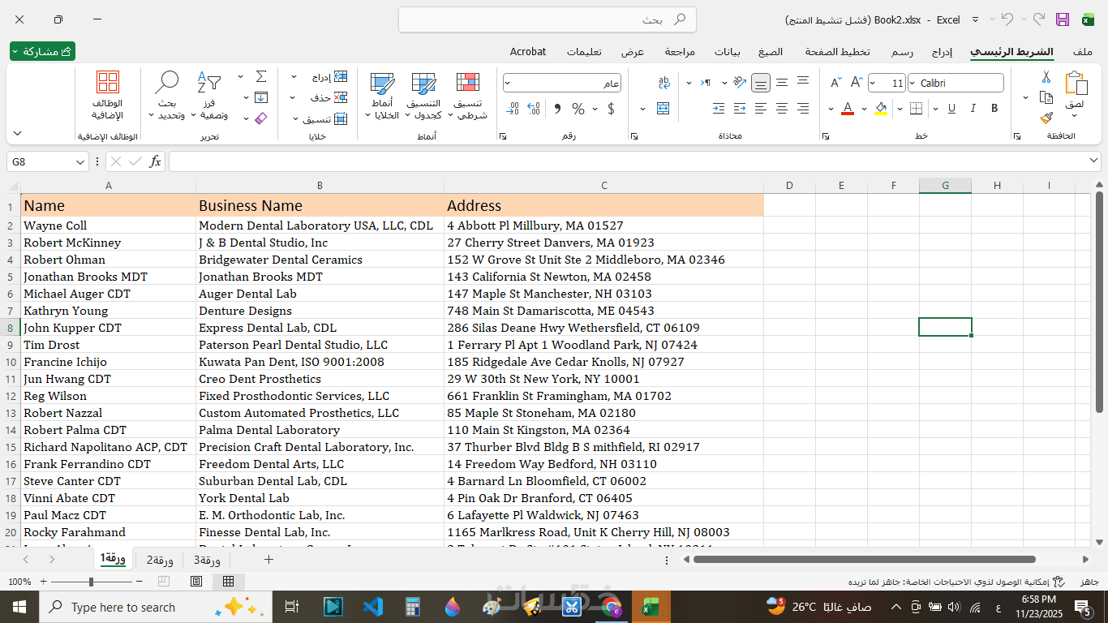Open the font size 11 dropdown
Screen dimensions: 1108x623
coord(873,83)
